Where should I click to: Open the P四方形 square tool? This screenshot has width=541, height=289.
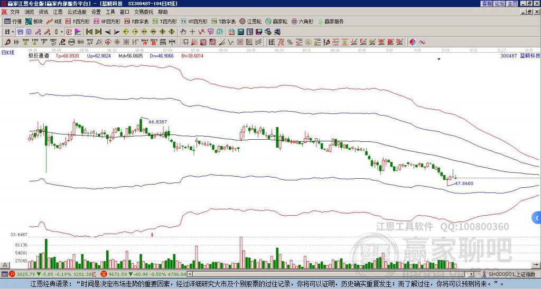tap(78, 21)
